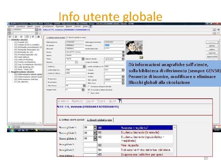Click the Controllo button
Viewport: 221px width, 166px height.
pos(212,53)
